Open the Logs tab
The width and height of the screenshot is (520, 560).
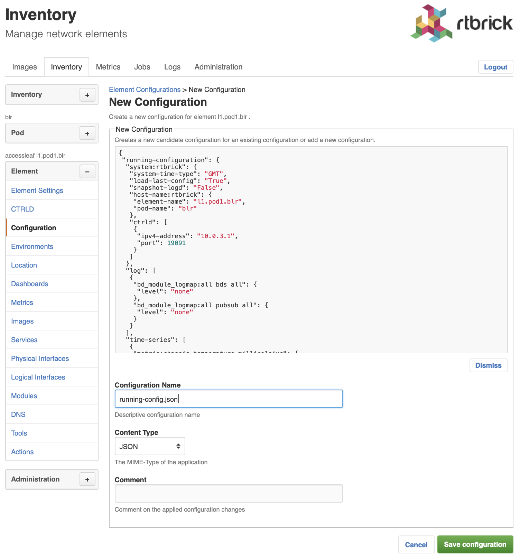(172, 67)
